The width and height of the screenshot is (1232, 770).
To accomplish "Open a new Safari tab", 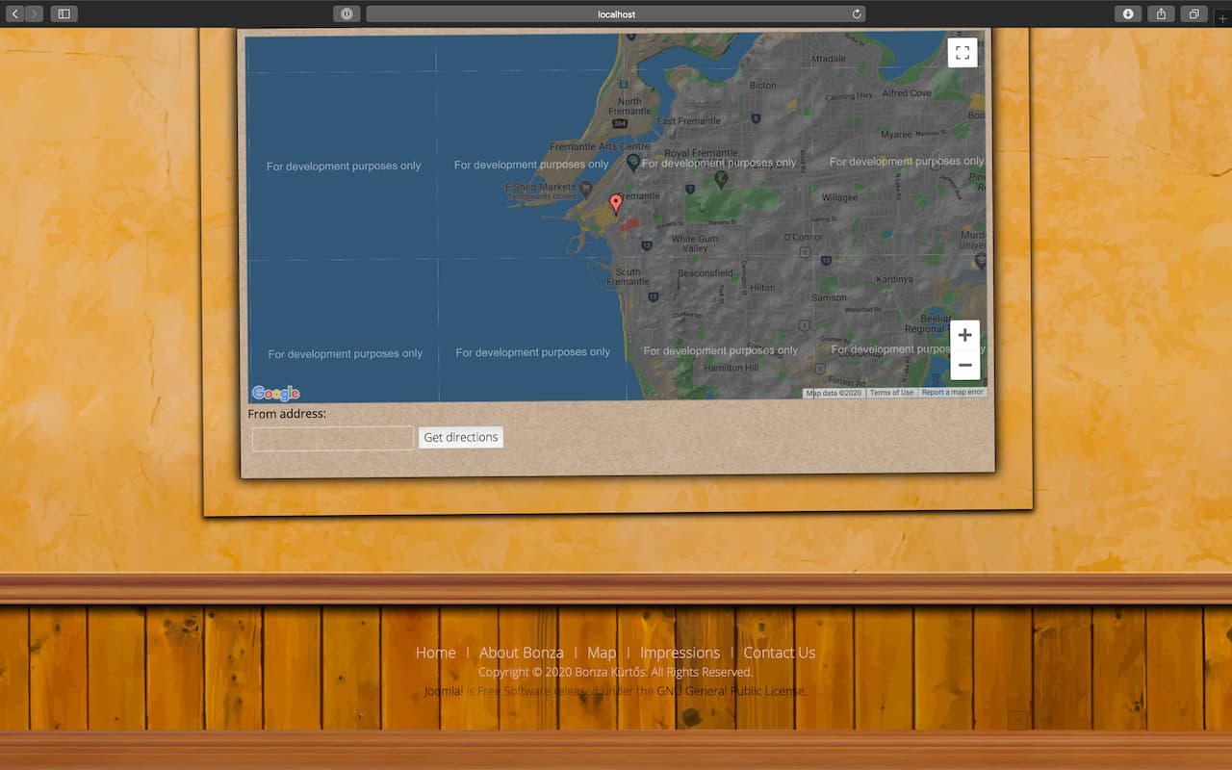I will coord(1223,18).
